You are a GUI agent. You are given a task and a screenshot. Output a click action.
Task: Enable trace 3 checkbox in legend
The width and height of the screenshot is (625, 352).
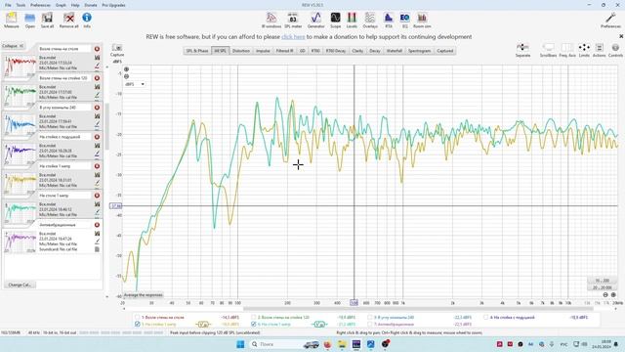pos(369,317)
